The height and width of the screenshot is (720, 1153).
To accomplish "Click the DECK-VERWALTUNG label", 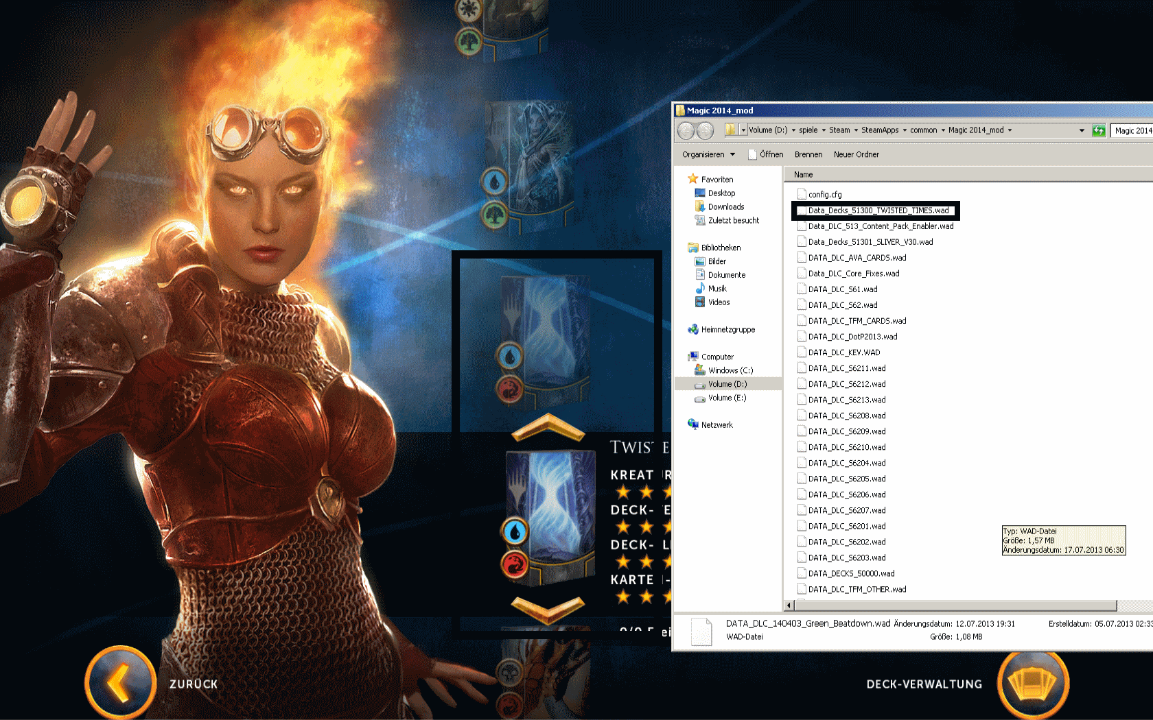I will [924, 684].
